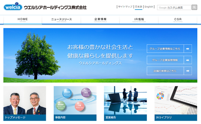Open the 企業情報 menu

click(100, 20)
